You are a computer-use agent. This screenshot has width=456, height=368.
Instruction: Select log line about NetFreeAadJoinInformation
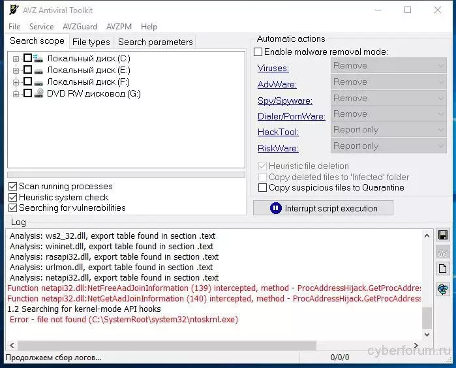click(x=214, y=288)
